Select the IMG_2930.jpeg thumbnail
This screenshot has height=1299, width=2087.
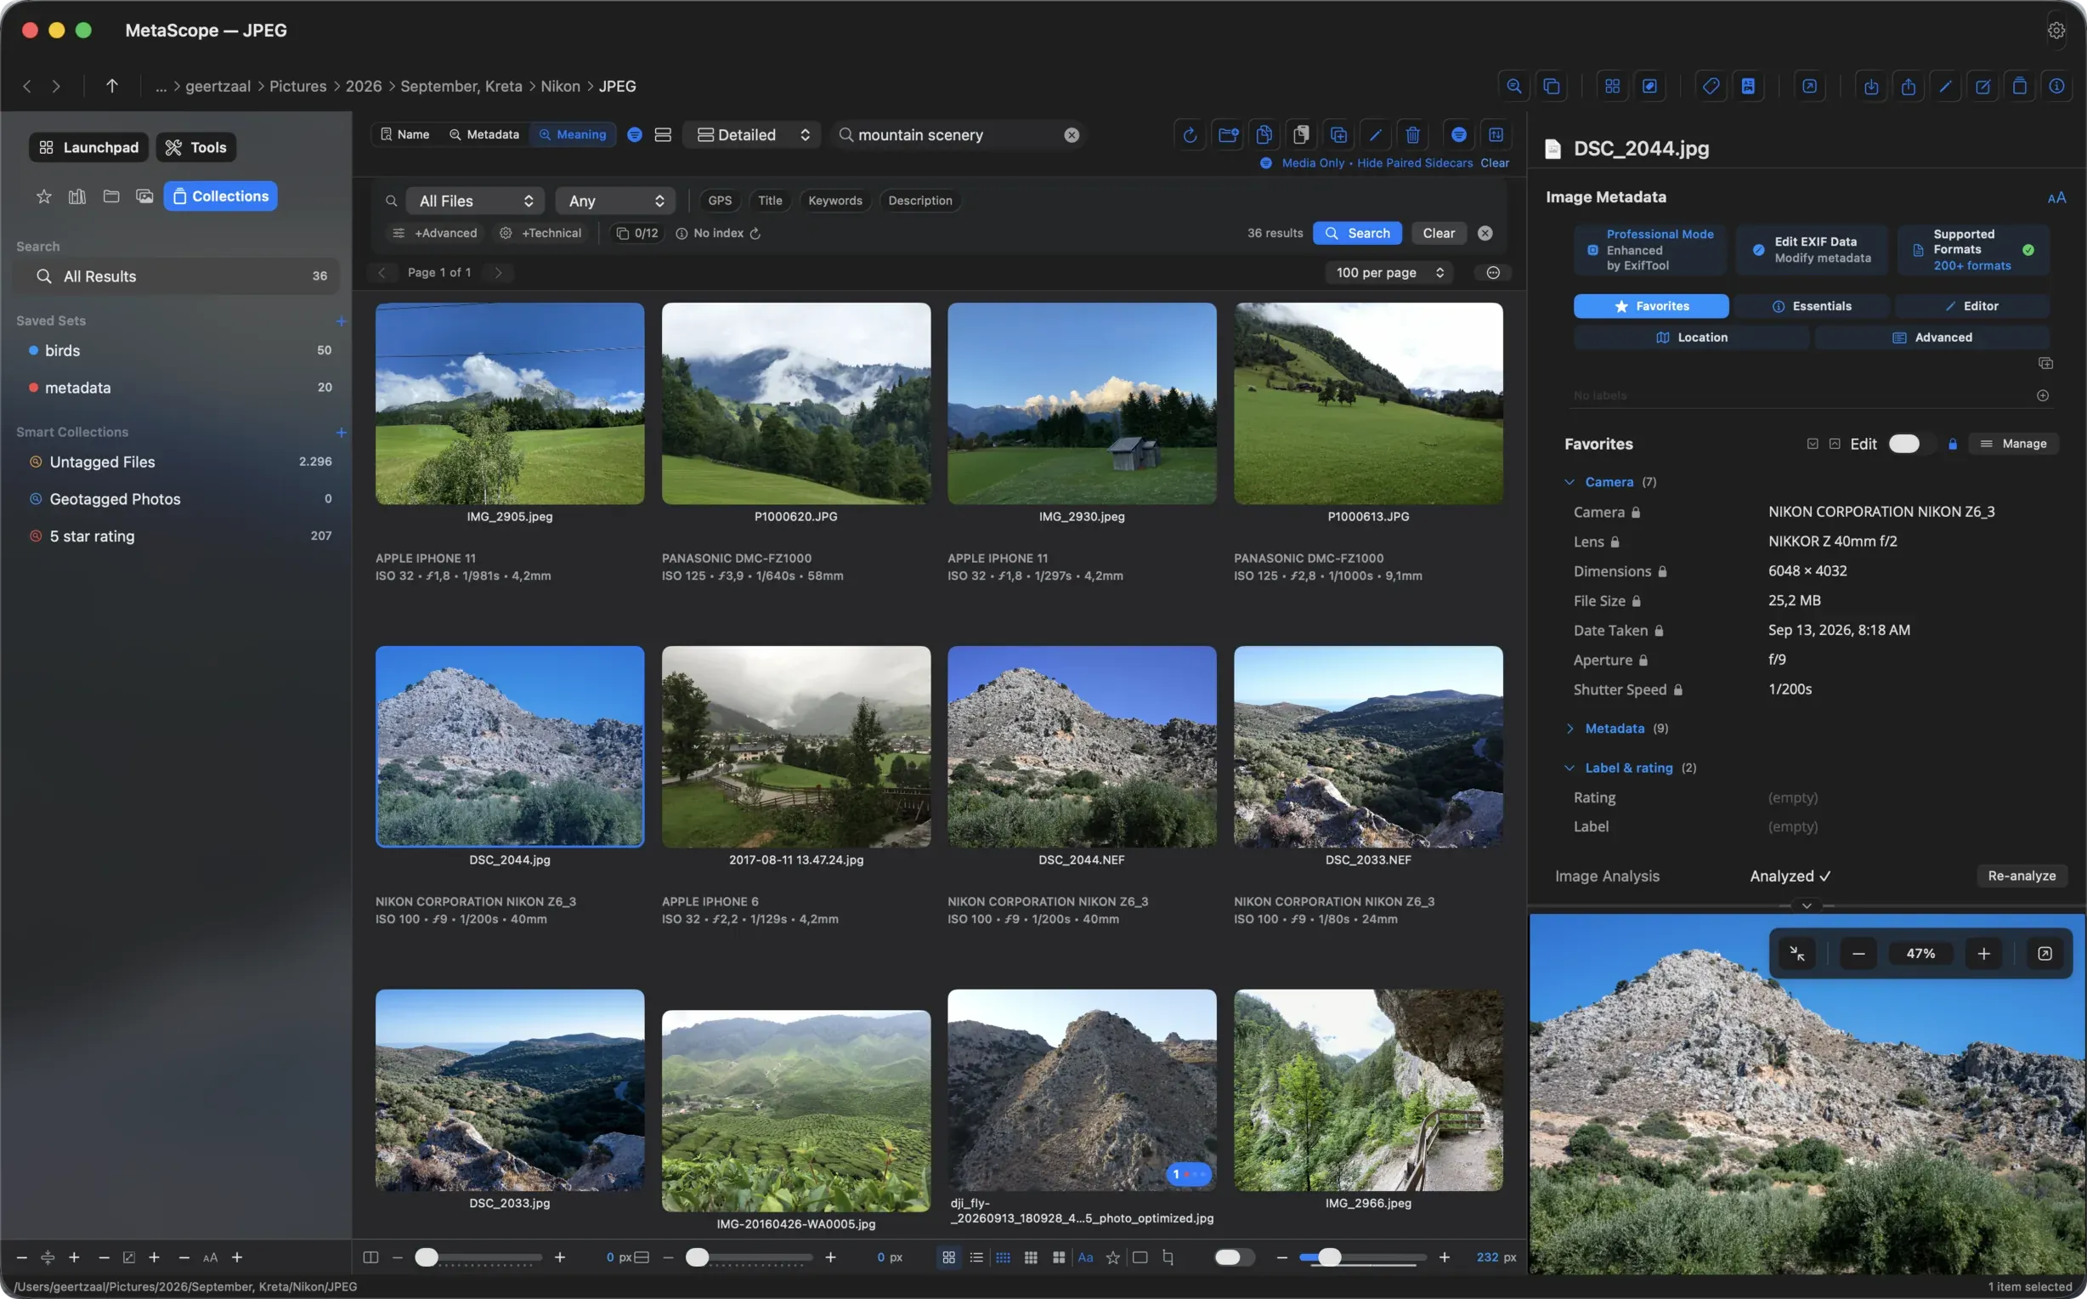point(1081,403)
